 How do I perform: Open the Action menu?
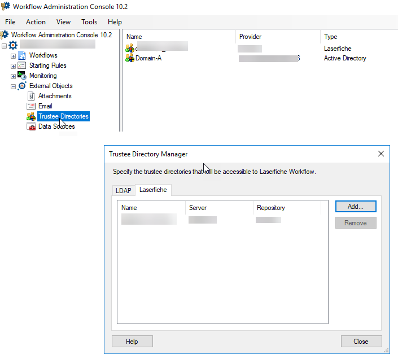(x=36, y=22)
